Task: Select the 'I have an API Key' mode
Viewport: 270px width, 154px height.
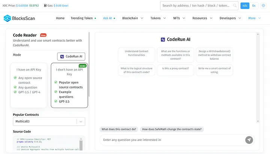Action: 28,85
